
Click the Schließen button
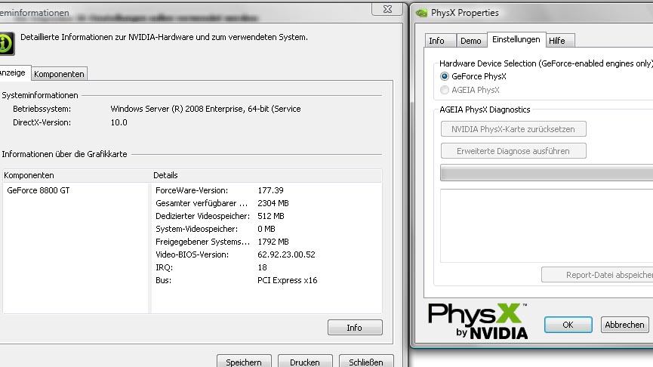(366, 362)
